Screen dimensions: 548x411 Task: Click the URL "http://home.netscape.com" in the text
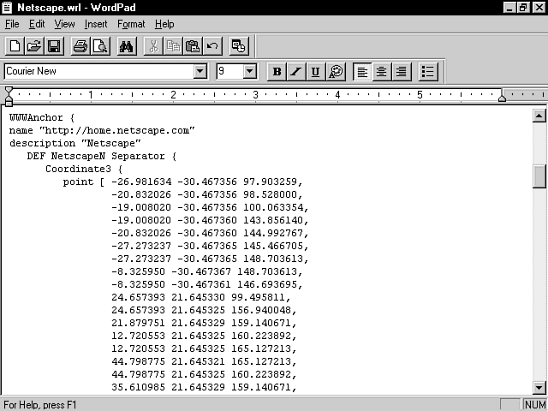click(116, 131)
